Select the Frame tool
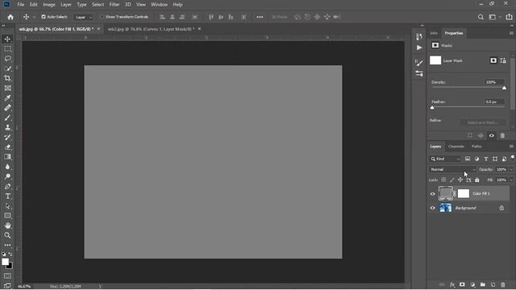Viewport: 516px width, 290px height. tap(7, 88)
